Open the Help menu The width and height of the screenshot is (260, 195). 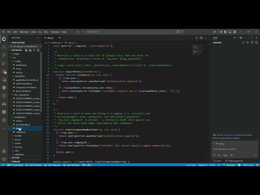click(64, 32)
